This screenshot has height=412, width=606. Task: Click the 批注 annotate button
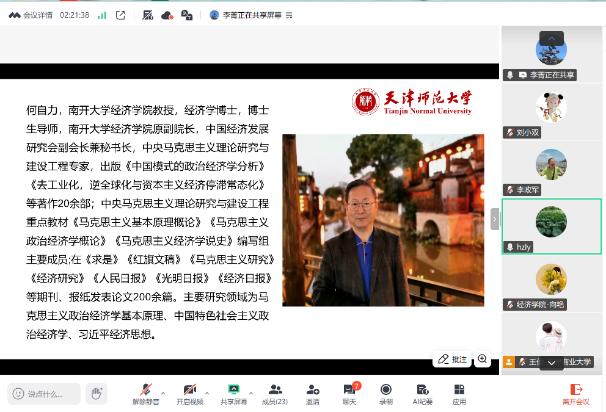[x=452, y=359]
